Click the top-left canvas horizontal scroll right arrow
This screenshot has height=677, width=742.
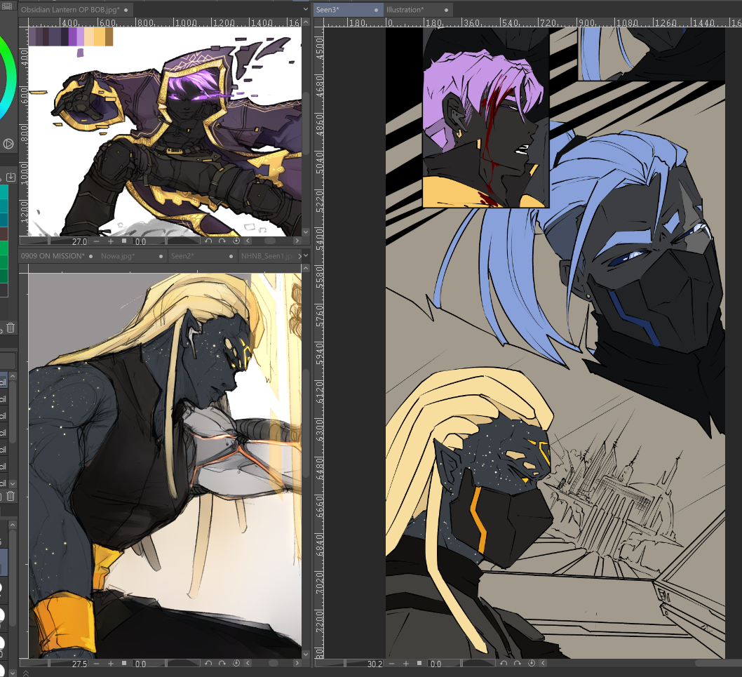(x=297, y=241)
